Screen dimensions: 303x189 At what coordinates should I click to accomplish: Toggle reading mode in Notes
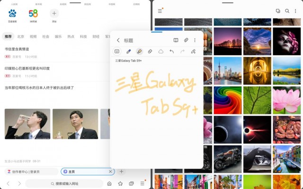[176, 40]
